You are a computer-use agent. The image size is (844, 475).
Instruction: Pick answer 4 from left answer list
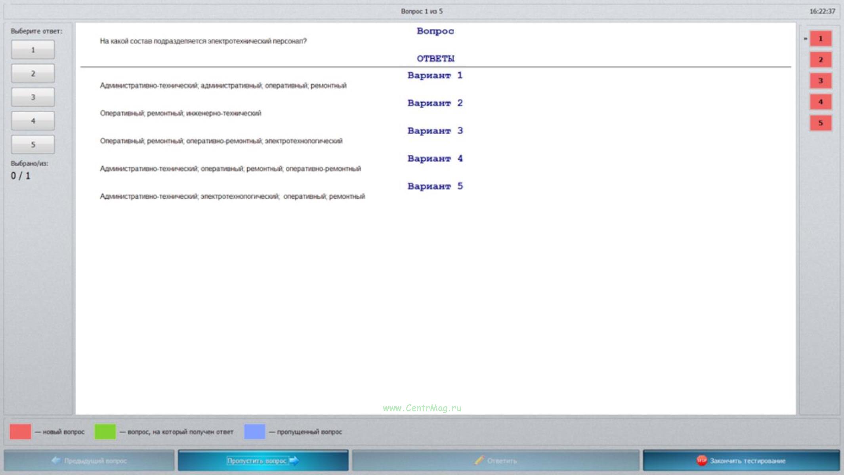coord(33,121)
